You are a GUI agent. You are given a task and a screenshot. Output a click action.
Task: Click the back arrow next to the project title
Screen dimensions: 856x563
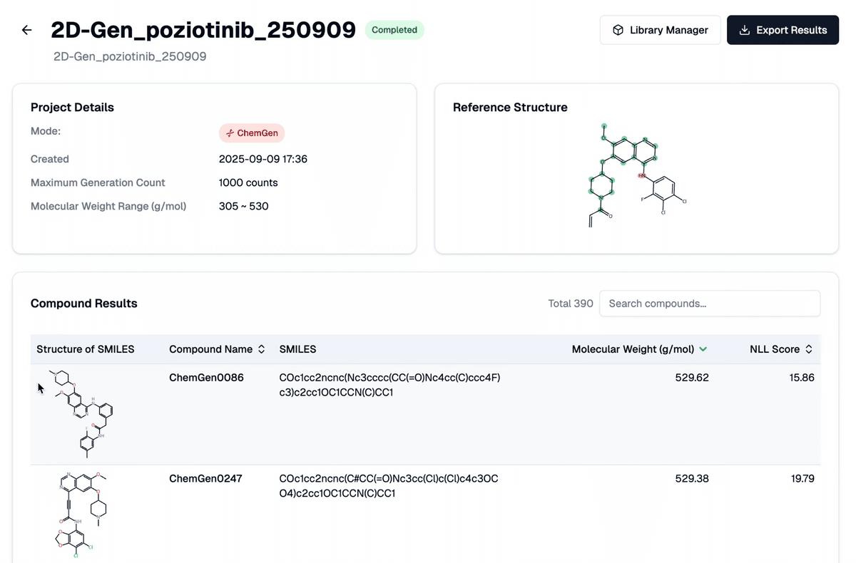[26, 30]
